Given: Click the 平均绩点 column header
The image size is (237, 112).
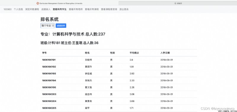Looking at the screenshot, I should point(134,53).
